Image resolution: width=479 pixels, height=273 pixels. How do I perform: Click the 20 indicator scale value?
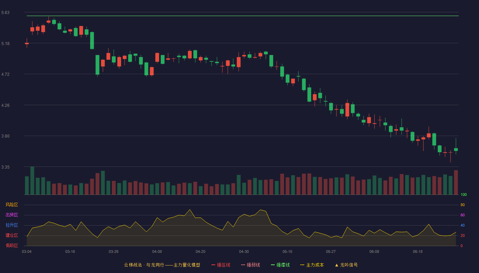(463, 235)
